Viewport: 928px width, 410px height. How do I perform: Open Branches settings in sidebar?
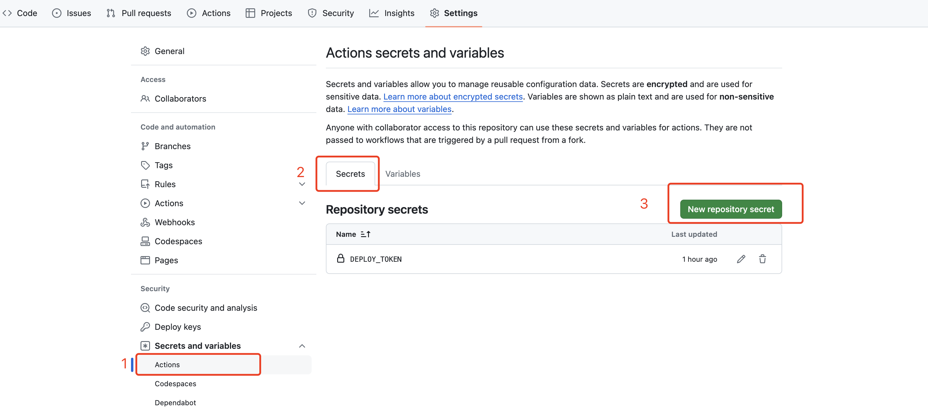coord(172,146)
